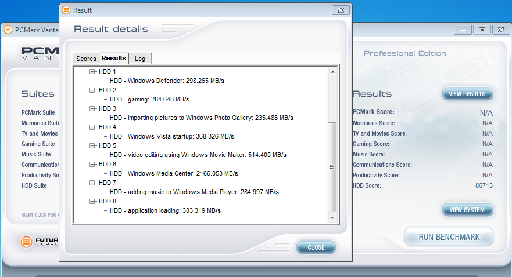This screenshot has height=277, width=512.
Task: Click the HDD Score label
Action: [x=367, y=185]
